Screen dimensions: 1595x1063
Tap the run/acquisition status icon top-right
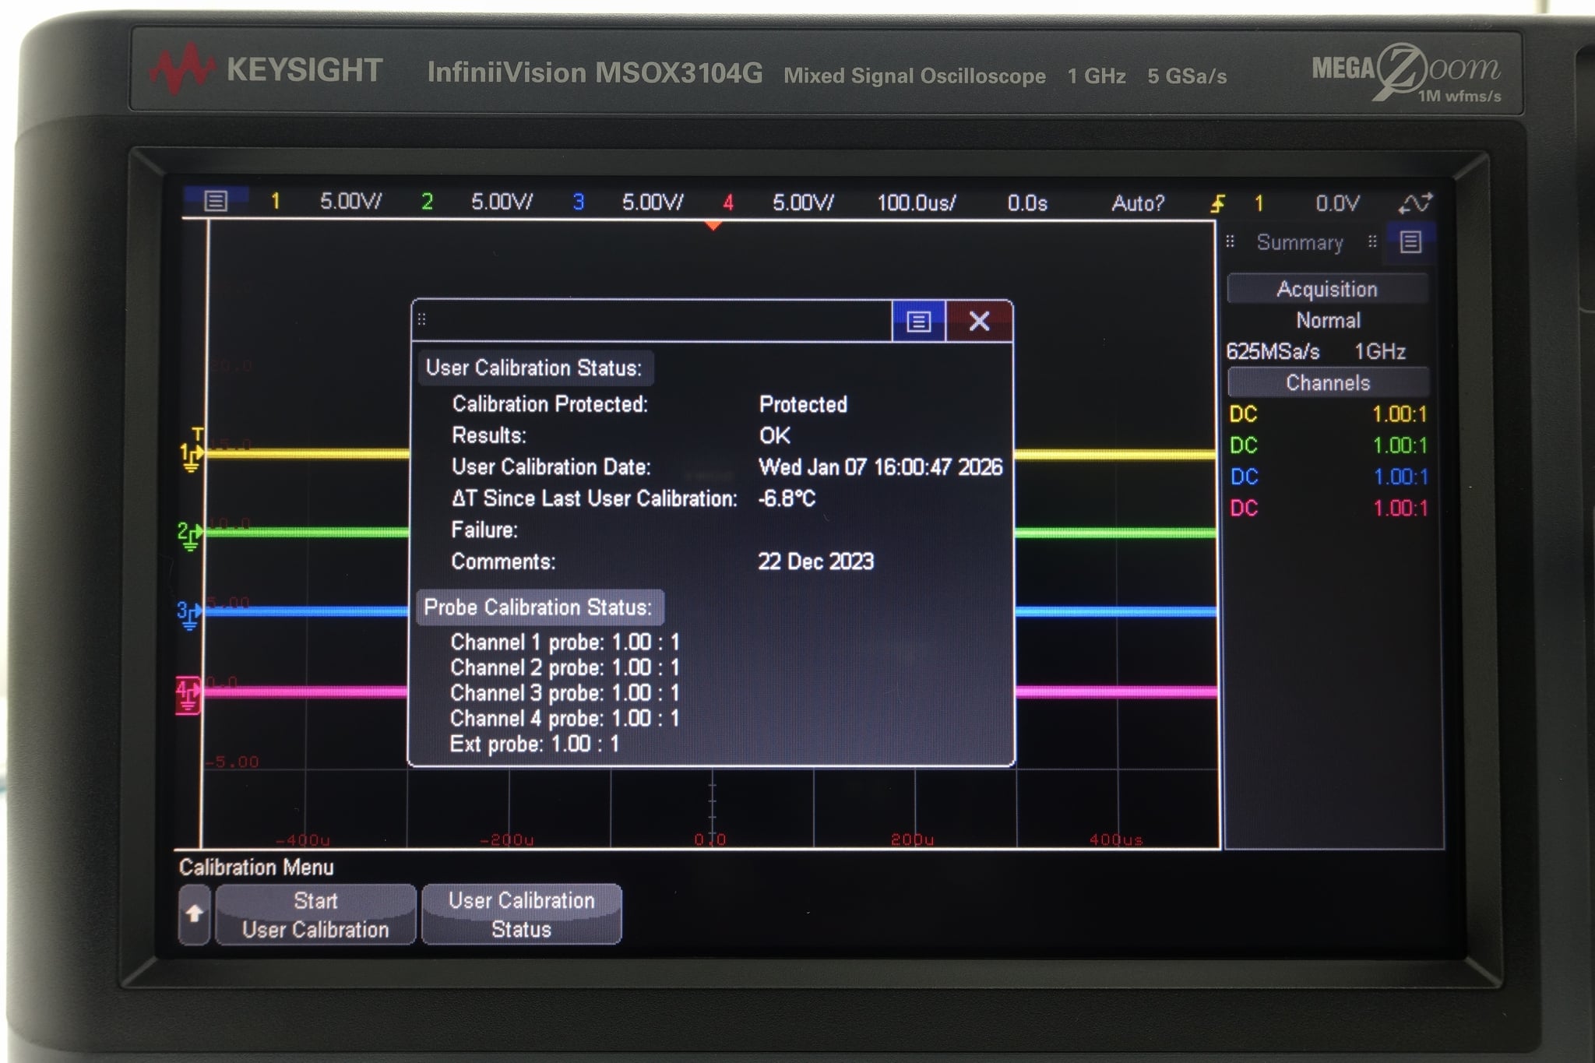tap(1415, 204)
